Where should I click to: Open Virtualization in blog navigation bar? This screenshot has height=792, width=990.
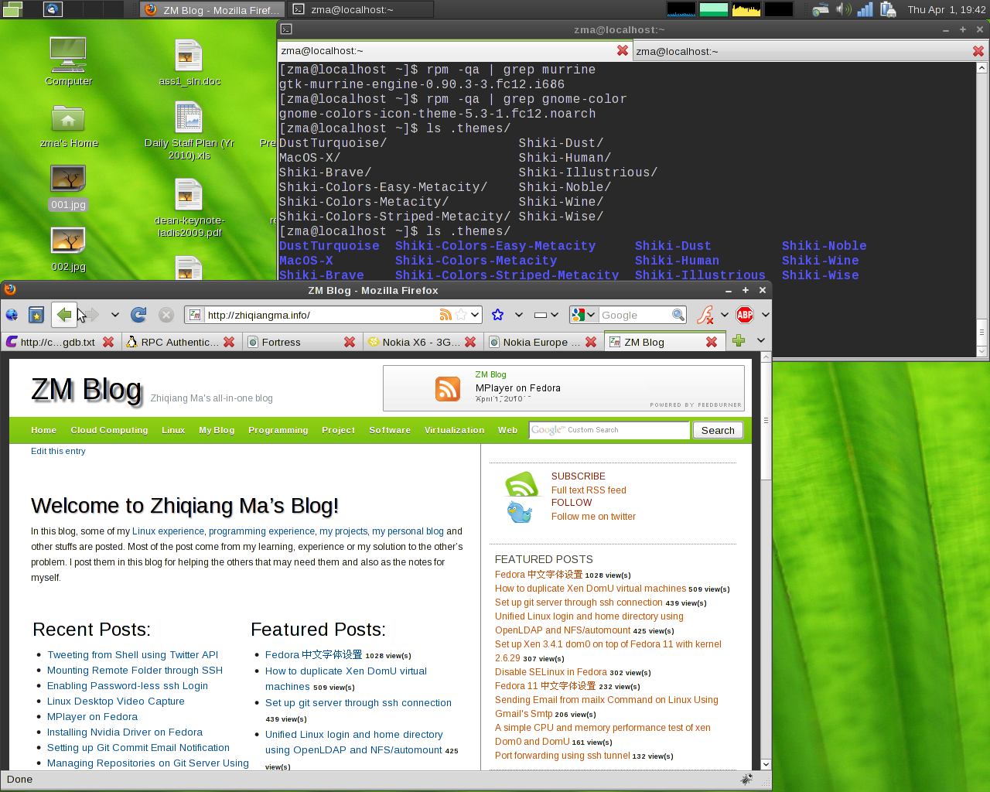(454, 430)
